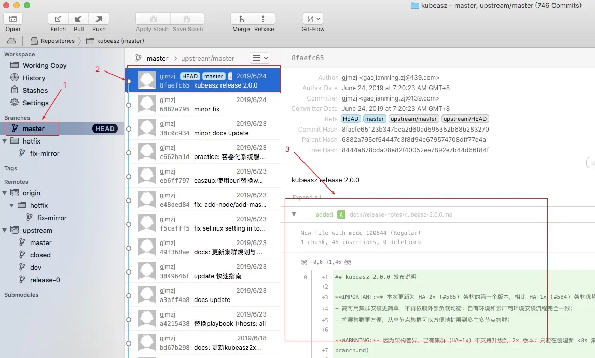Click the Pull toolbar icon
Image resolution: width=595 pixels, height=358 pixels.
click(78, 19)
